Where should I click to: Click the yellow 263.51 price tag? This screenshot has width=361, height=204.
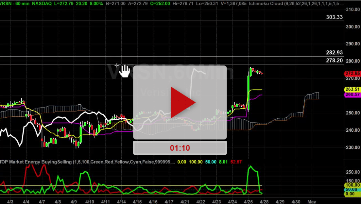tap(352, 89)
